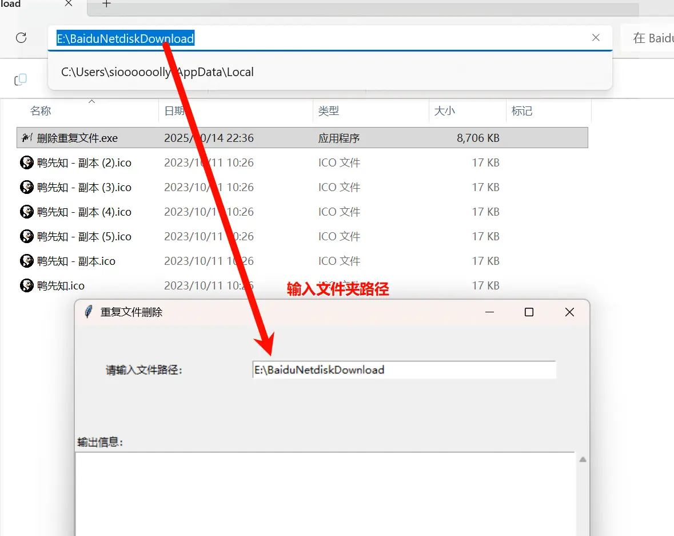Click icon of 鸭先知 - 副本 (3).ico
The height and width of the screenshot is (536, 674).
coord(27,187)
